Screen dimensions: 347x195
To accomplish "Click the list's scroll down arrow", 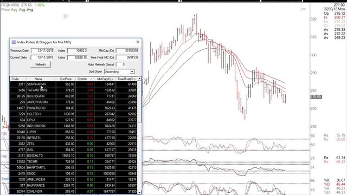I will [139, 192].
